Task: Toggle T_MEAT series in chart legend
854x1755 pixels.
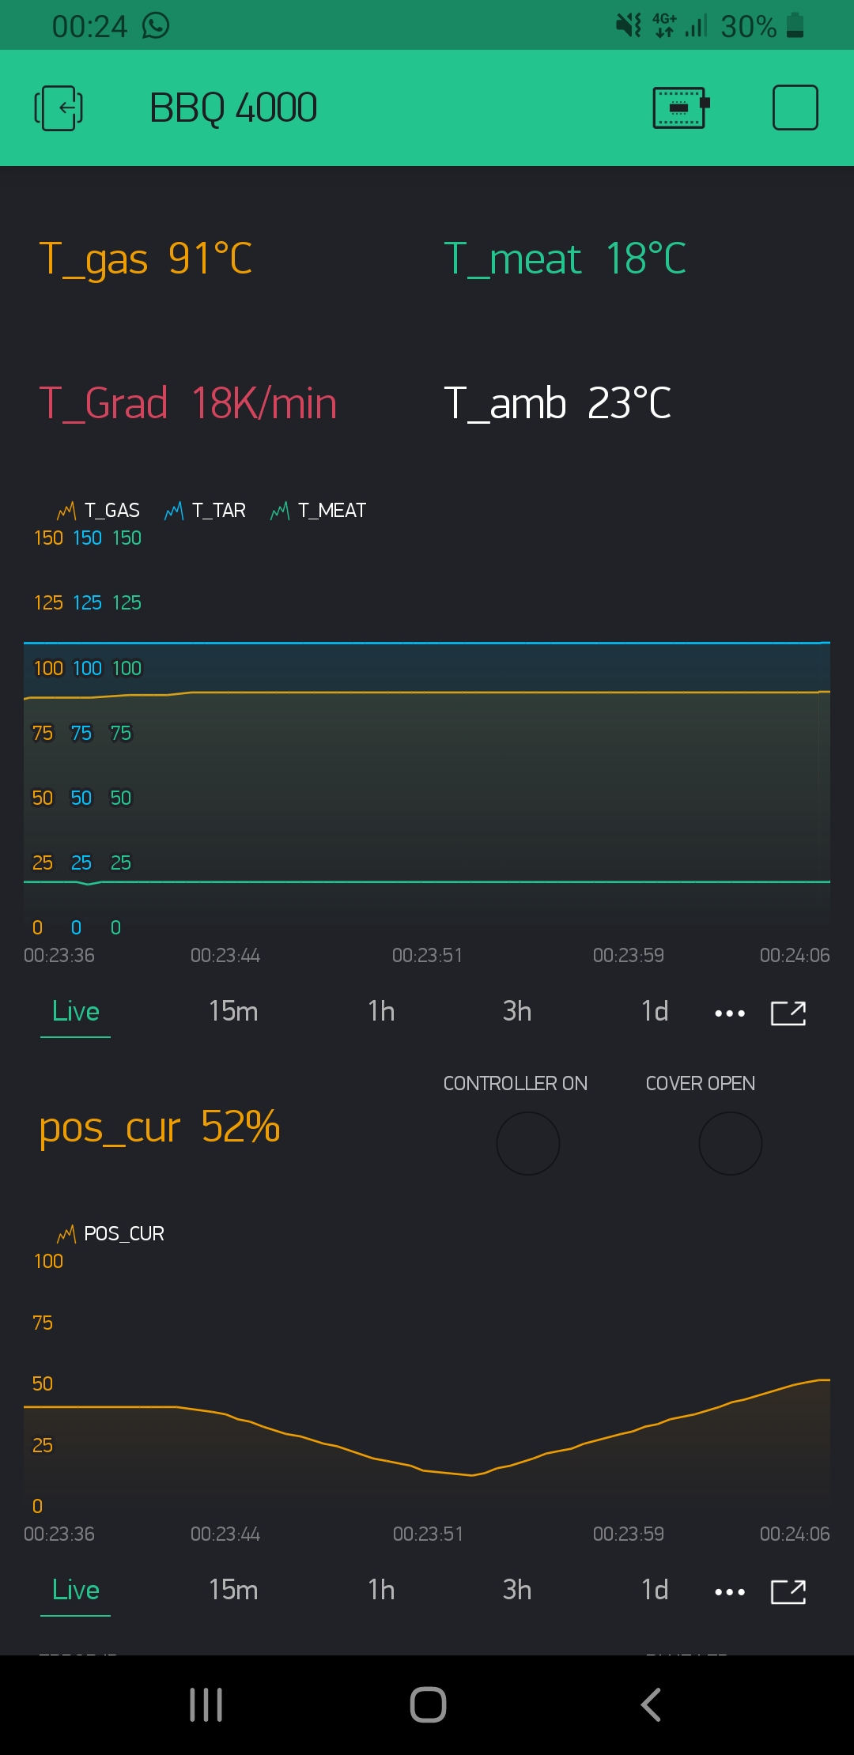Action: pyautogui.click(x=319, y=511)
